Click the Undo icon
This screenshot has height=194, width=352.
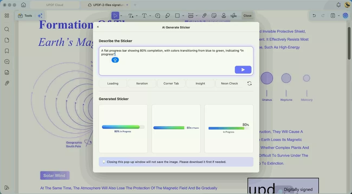[x=314, y=15]
